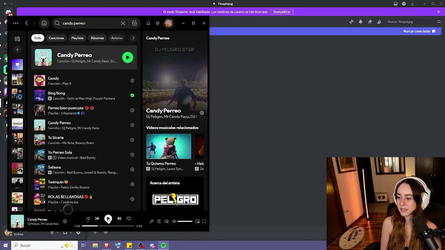Filter results by 'Álbumes'

[x=97, y=38]
